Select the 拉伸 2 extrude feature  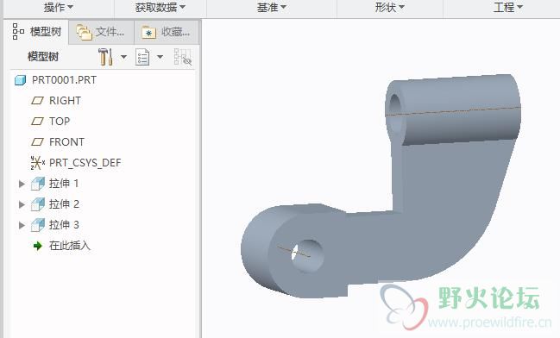64,204
